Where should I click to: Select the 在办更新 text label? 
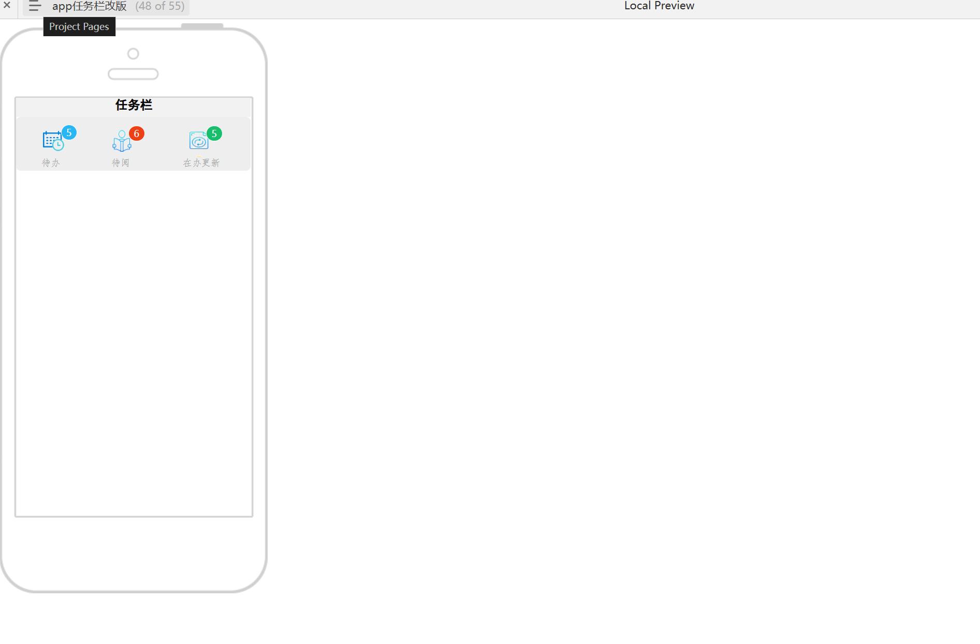tap(201, 163)
